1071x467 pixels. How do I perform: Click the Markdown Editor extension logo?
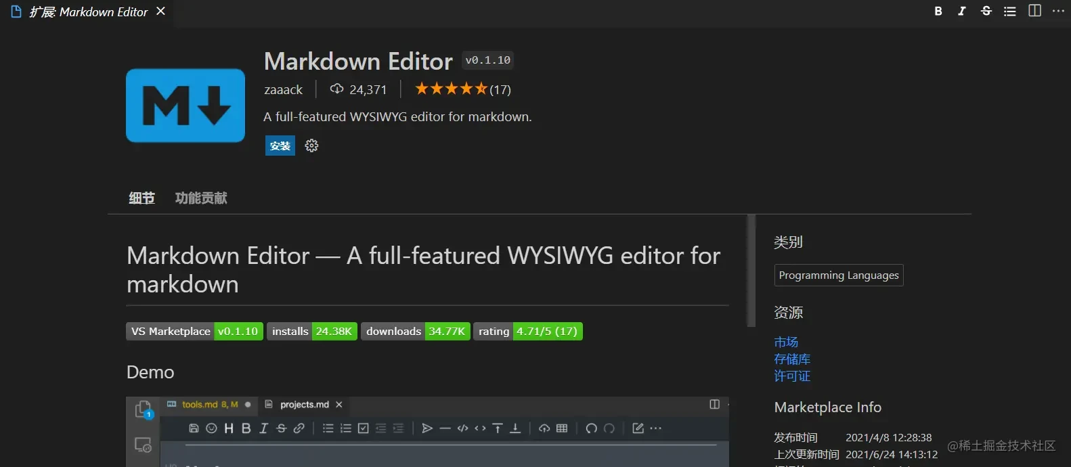click(185, 106)
